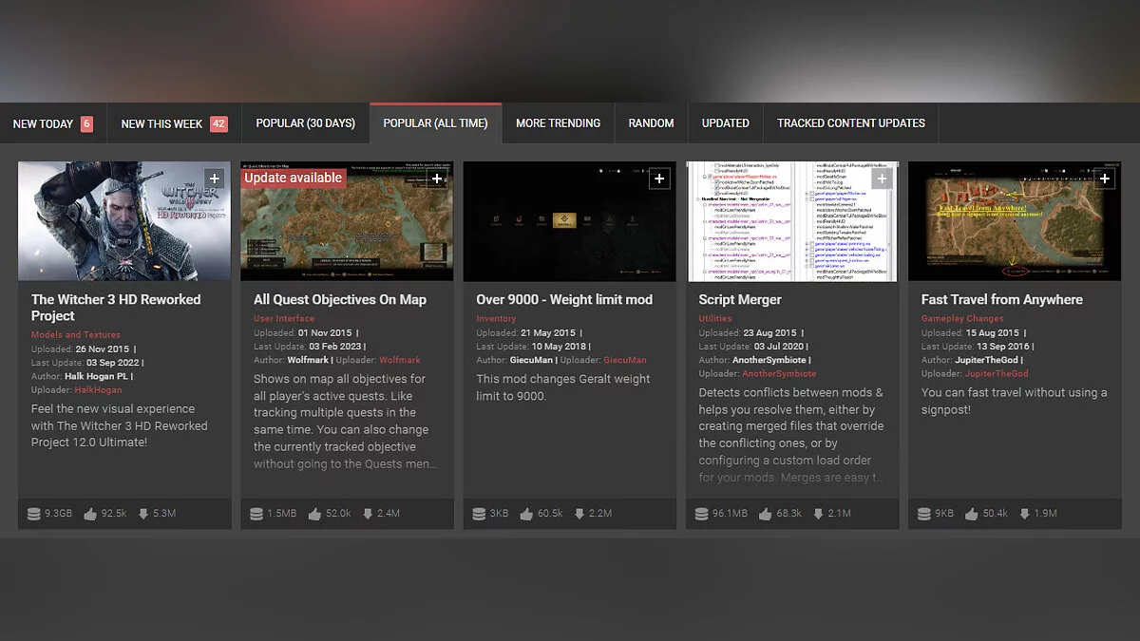Visit uploader GiecuMan's profile link
The height and width of the screenshot is (641, 1140).
(x=624, y=360)
